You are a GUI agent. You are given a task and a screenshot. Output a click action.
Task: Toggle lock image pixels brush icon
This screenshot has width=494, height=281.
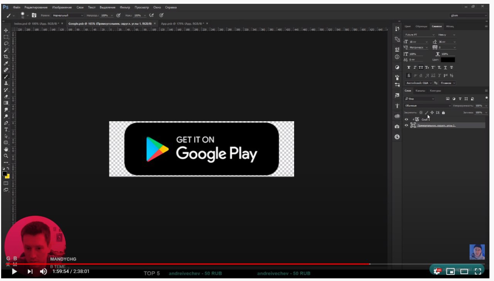[426, 112]
